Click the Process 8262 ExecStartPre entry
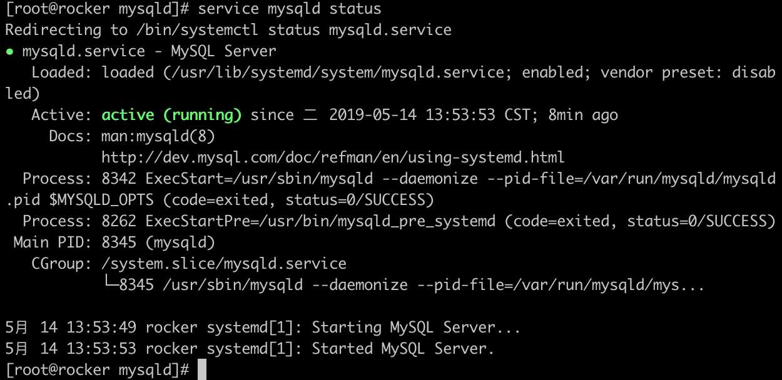This screenshot has width=782, height=380. click(399, 221)
